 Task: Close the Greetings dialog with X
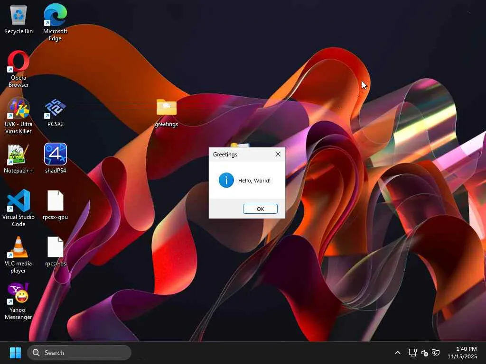tap(278, 154)
